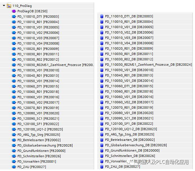Select PD_110010_R01_DB [DB20004] entry
The height and width of the screenshot is (171, 195).
click(129, 22)
